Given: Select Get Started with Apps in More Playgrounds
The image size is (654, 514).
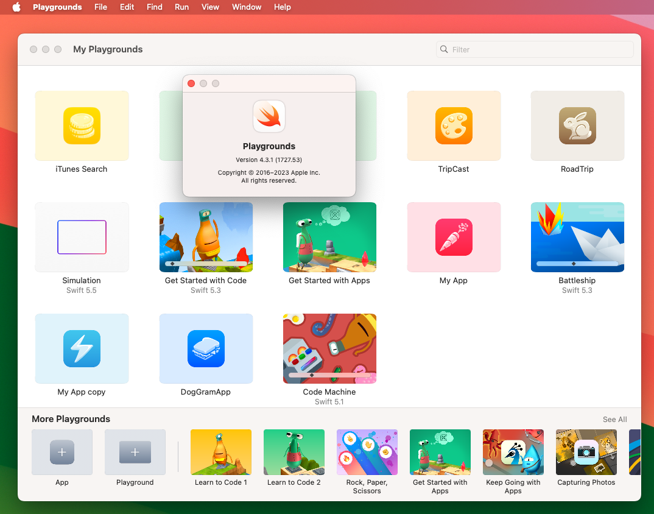Looking at the screenshot, I should (440, 452).
